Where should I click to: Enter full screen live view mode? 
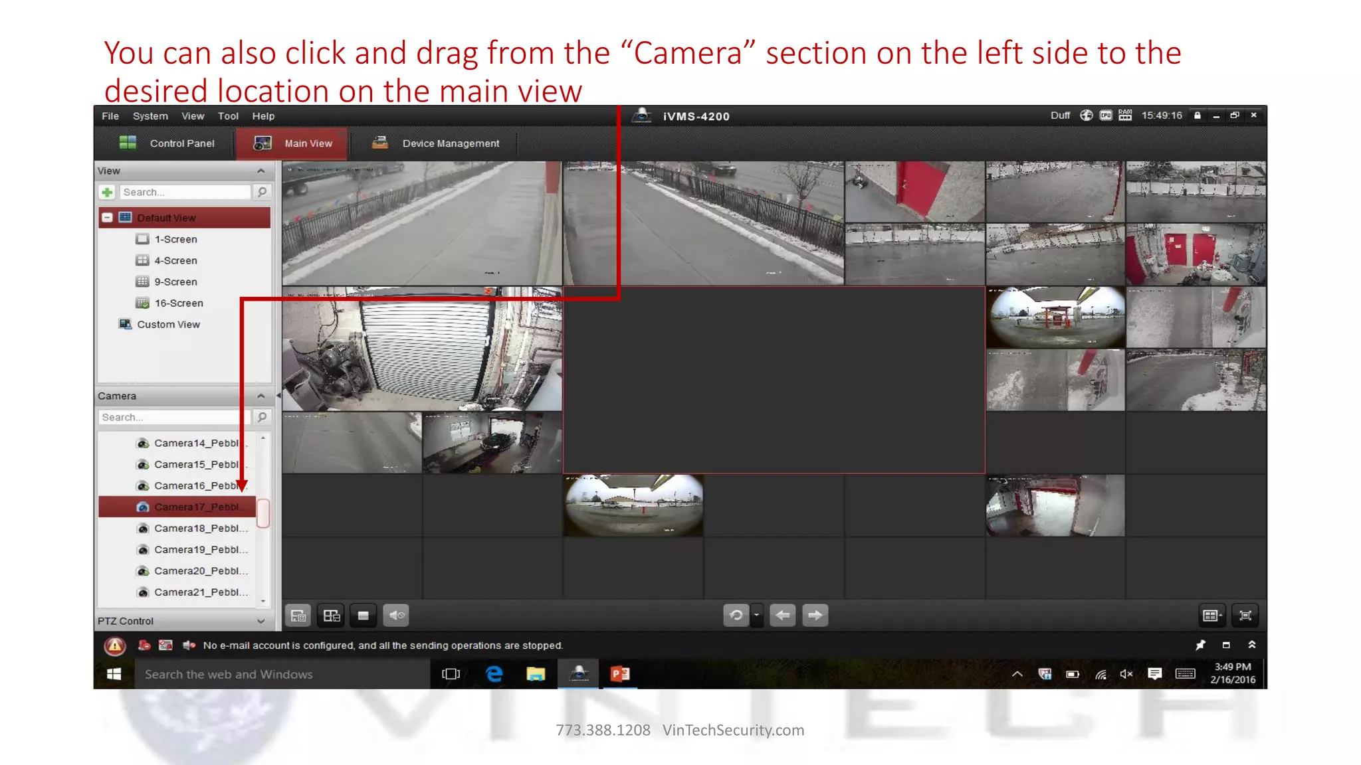tap(1245, 616)
